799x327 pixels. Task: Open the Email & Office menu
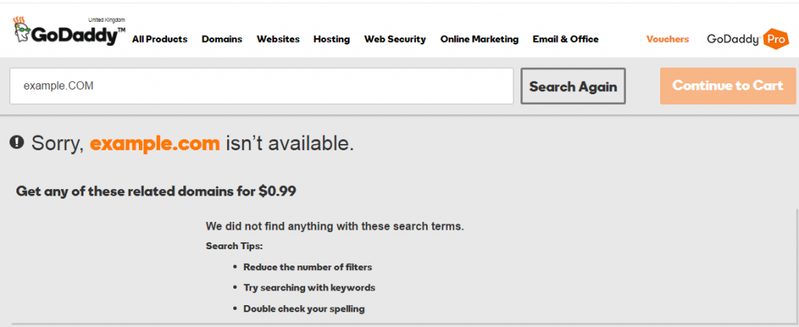pos(565,39)
